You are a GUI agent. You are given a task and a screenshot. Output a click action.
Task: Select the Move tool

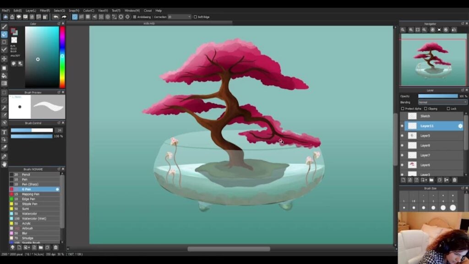[x=4, y=59]
